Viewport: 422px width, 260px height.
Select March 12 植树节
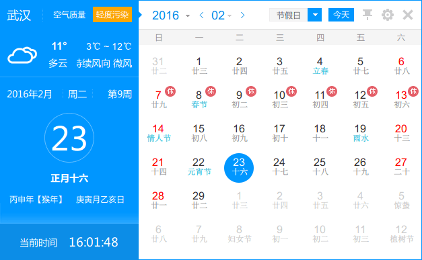pyautogui.click(x=401, y=234)
